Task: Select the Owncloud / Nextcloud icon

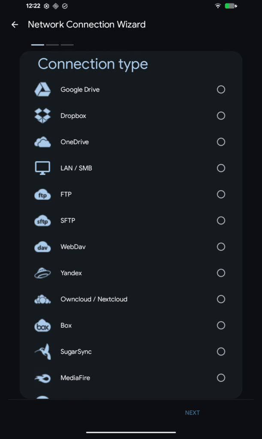Action: (x=42, y=299)
